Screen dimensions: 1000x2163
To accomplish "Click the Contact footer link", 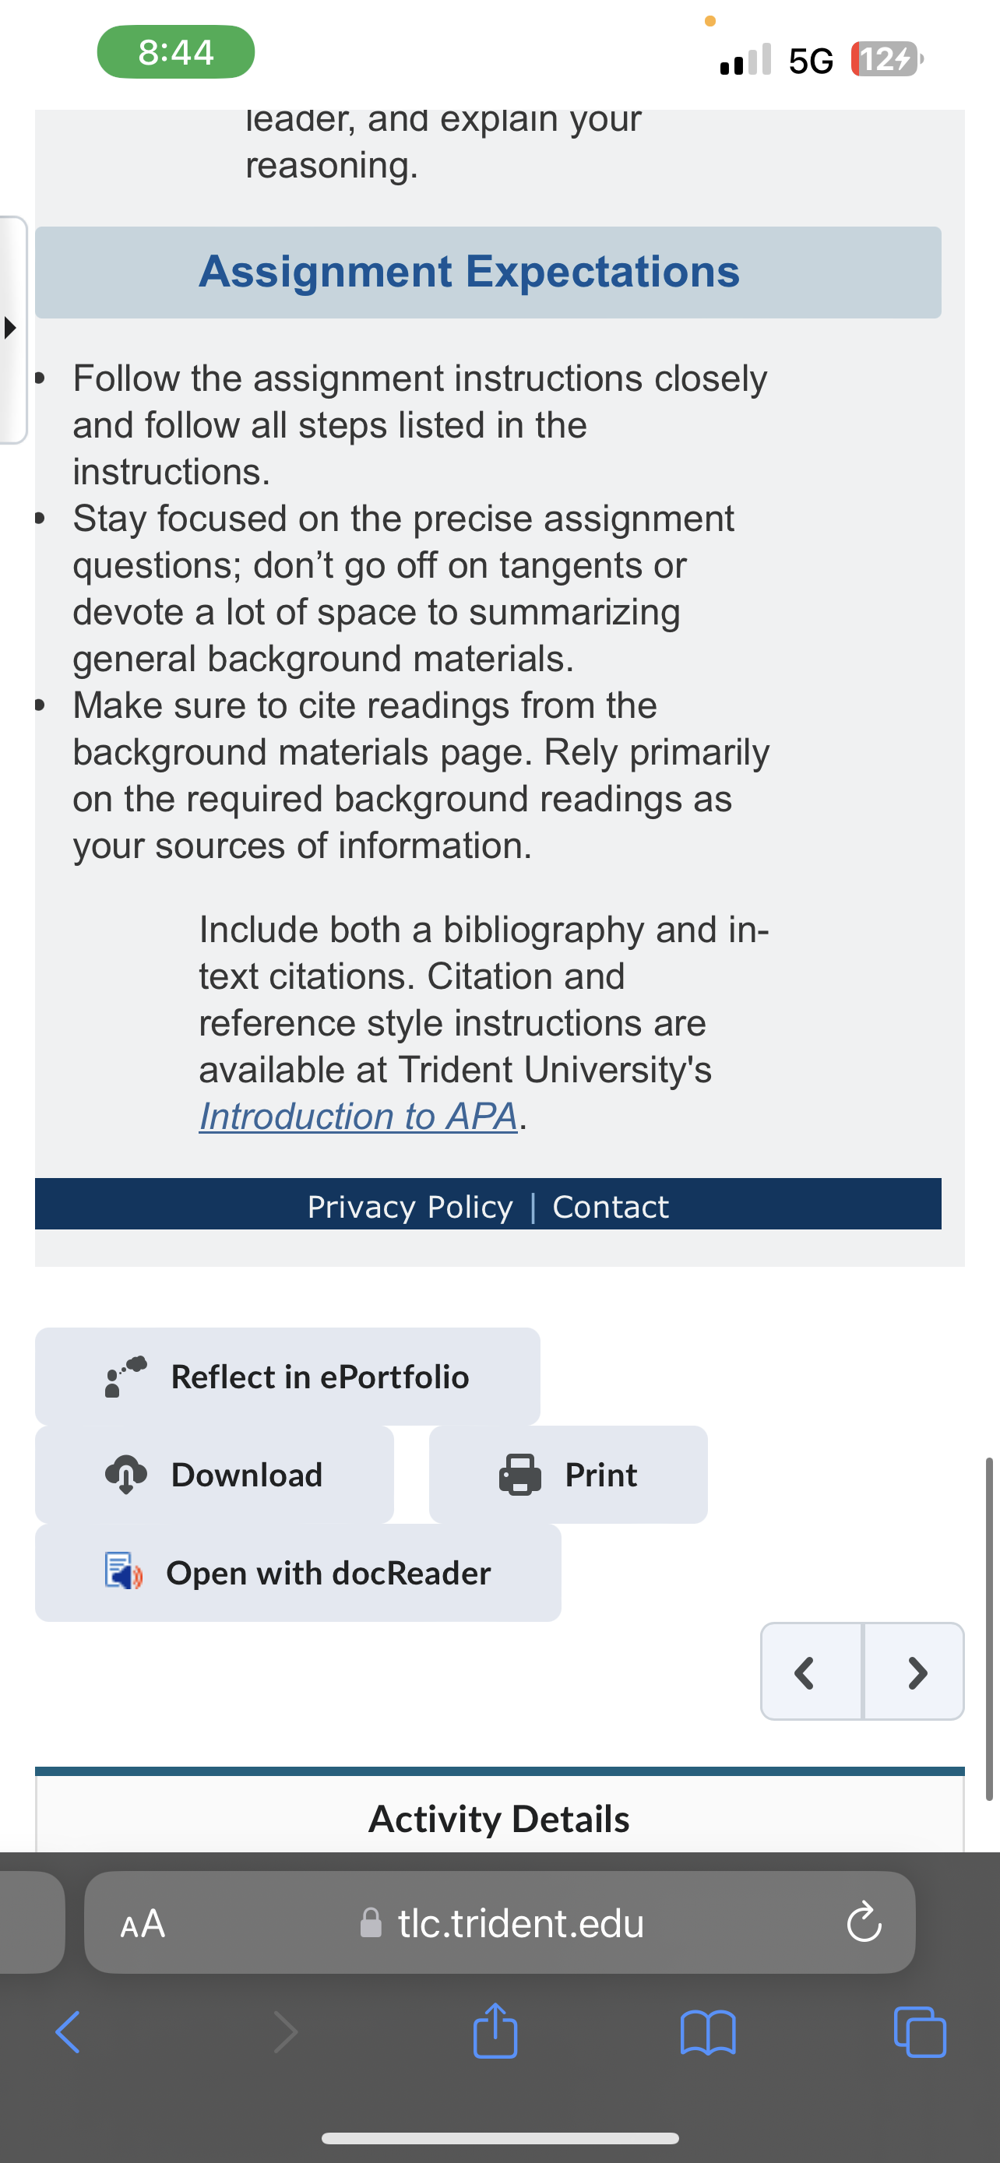I will pos(611,1207).
